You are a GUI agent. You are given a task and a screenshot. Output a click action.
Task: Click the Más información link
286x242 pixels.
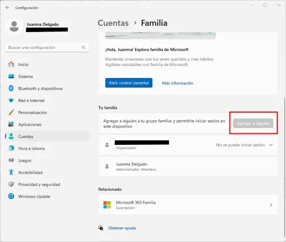coord(177,83)
